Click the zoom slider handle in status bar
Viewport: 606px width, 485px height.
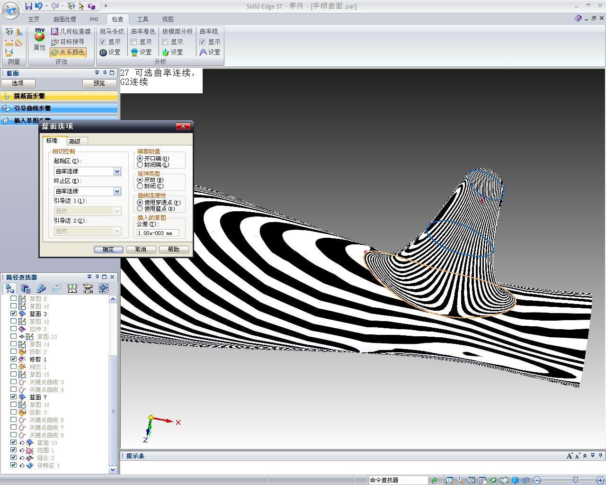coord(575,480)
